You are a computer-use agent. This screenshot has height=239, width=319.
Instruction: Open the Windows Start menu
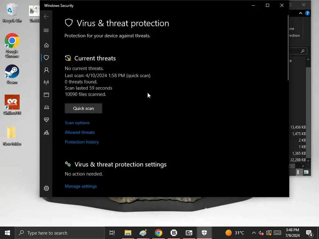pyautogui.click(x=7, y=233)
